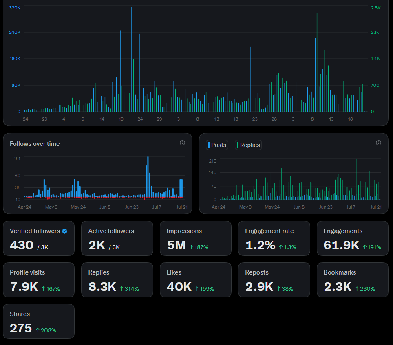The width and height of the screenshot is (393, 345).
Task: Click the 199% increase on Likes
Action: click(205, 289)
